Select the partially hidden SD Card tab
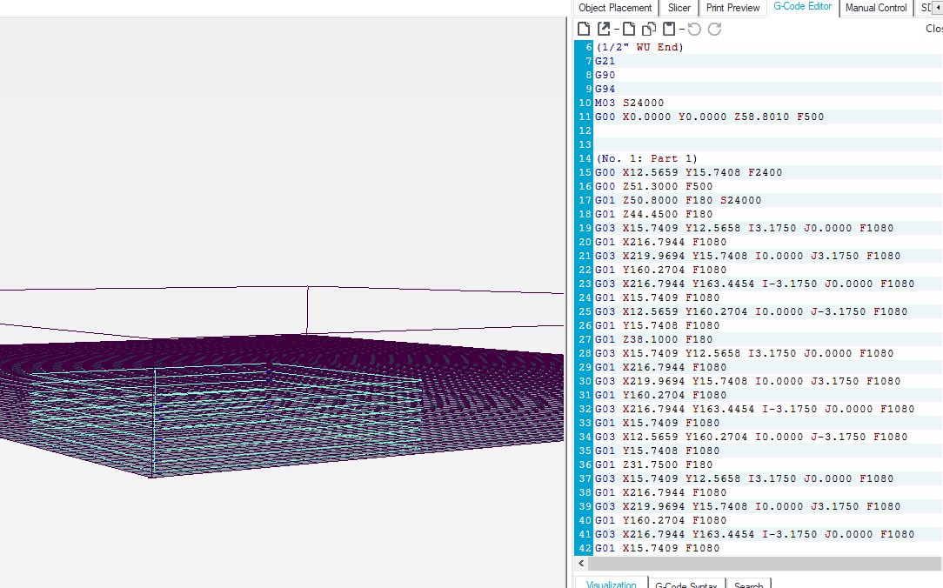The image size is (943, 588). point(925,8)
